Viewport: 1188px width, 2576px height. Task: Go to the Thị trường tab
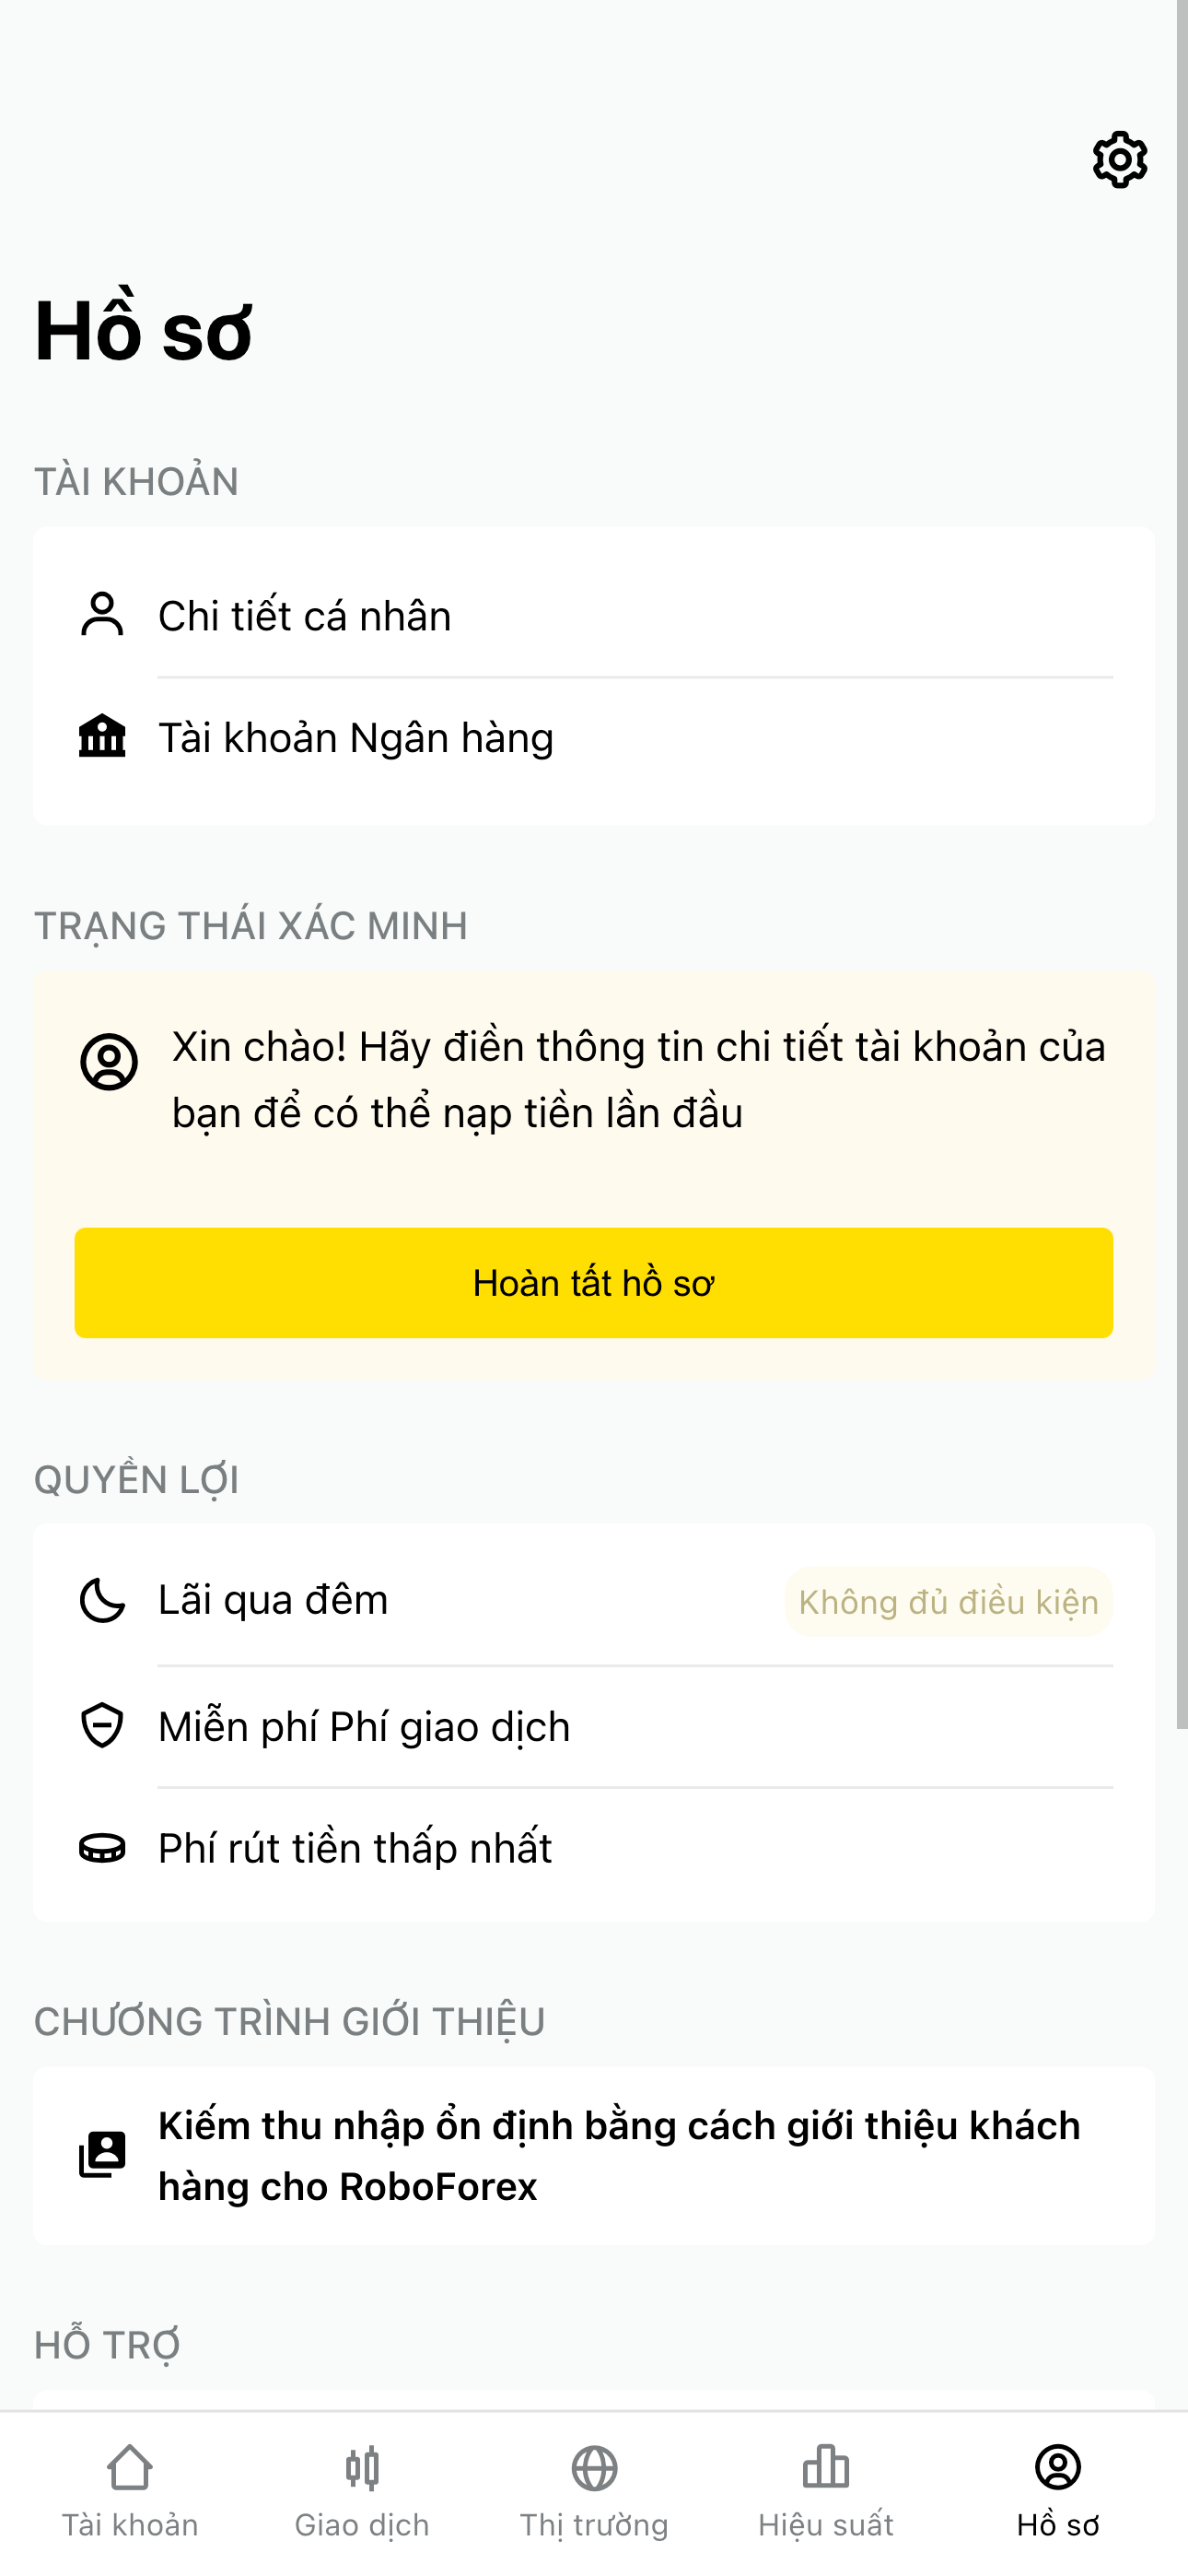pos(593,2491)
